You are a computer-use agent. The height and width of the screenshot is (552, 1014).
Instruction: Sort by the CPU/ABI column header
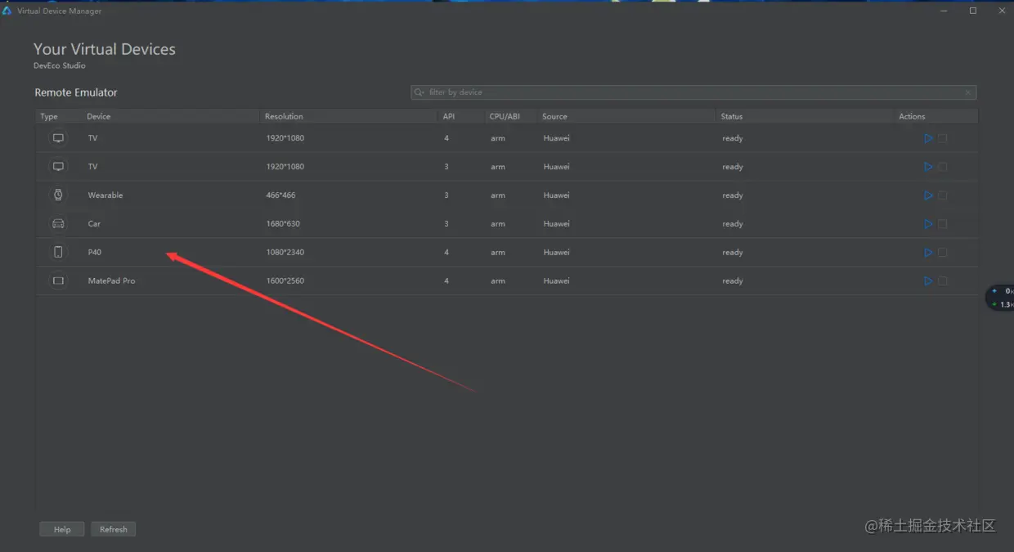click(505, 117)
